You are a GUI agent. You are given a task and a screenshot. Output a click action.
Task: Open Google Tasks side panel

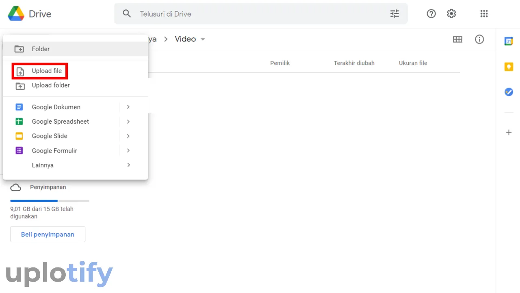coord(509,92)
